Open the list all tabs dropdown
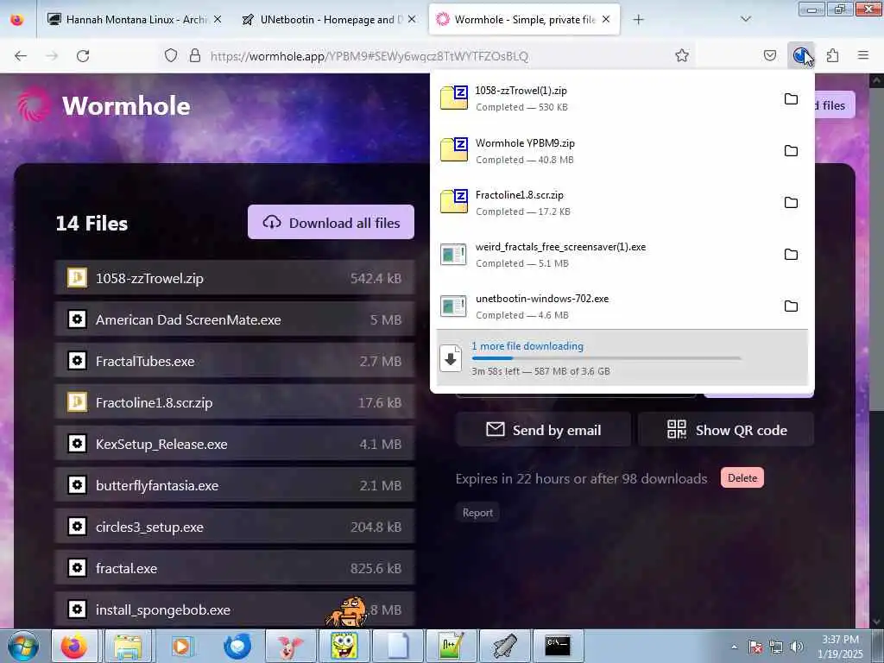 tap(745, 19)
